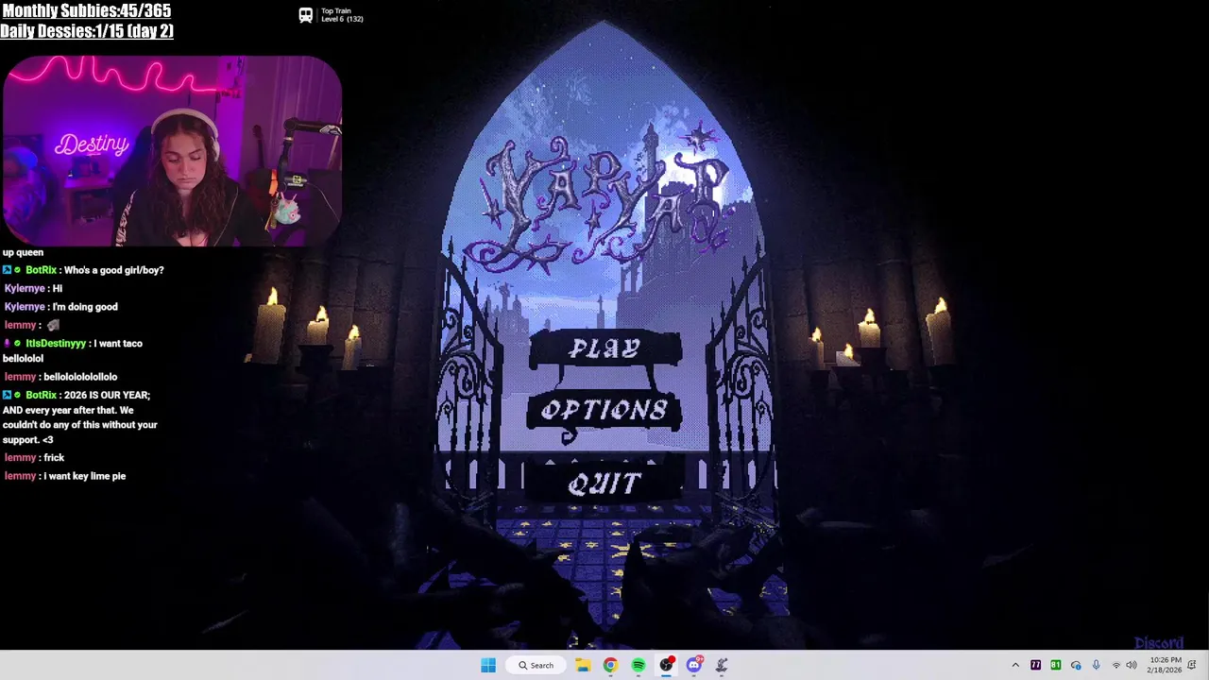Launch Google Chrome from the taskbar
This screenshot has width=1209, height=680.
pos(610,665)
